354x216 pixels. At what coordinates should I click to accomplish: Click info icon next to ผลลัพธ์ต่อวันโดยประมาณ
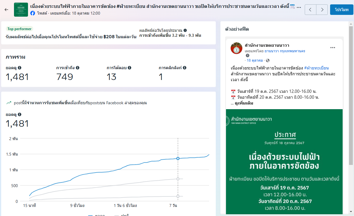coord(185,30)
